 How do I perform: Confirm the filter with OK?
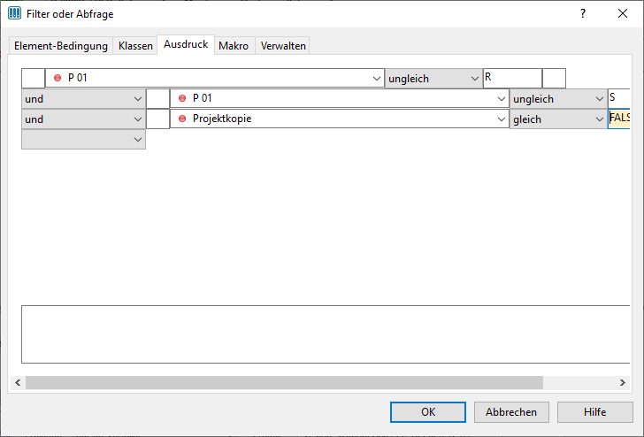click(x=428, y=412)
